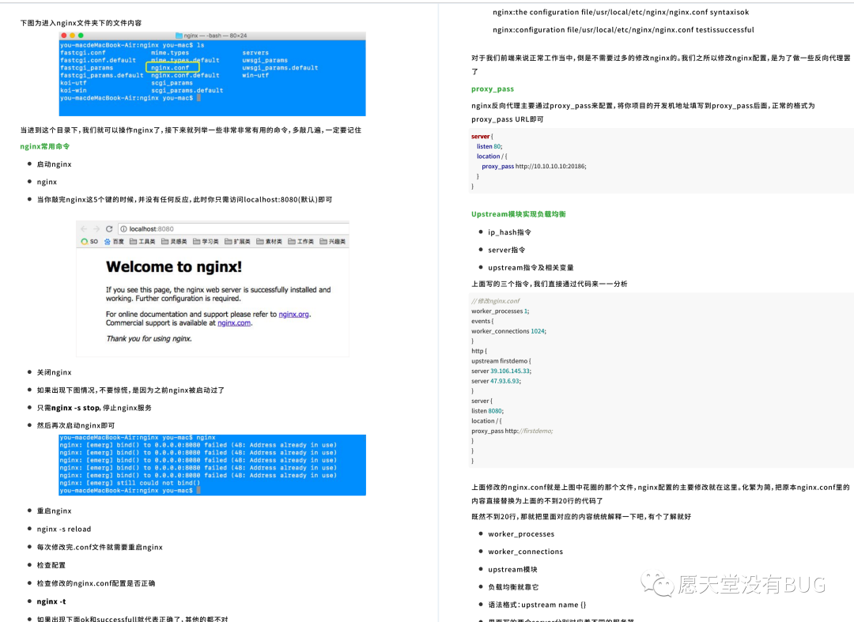Click the nginx -s reload bullet

(x=64, y=529)
